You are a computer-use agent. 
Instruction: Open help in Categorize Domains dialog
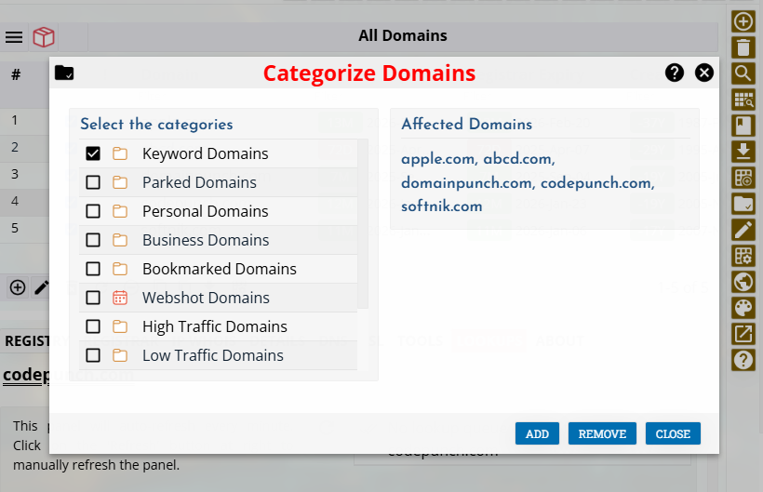click(675, 73)
